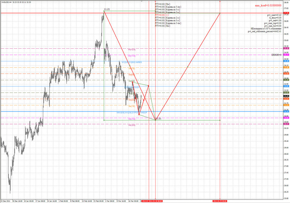The height and width of the screenshot is (203, 290).
Task: Select the 38.00 price scale value
Action: (x=286, y=2)
